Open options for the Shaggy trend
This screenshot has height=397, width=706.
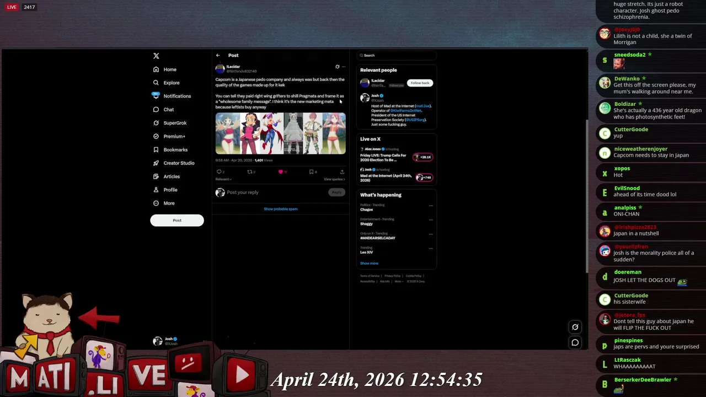pos(431,220)
